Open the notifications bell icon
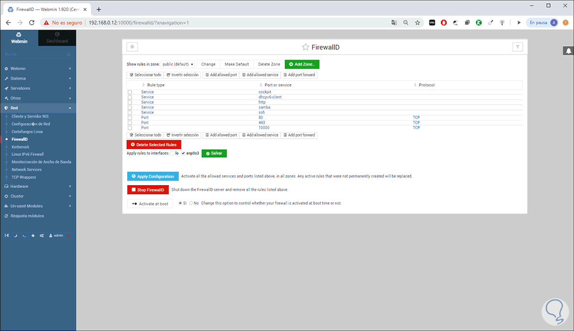574x331 pixels. [569, 51]
